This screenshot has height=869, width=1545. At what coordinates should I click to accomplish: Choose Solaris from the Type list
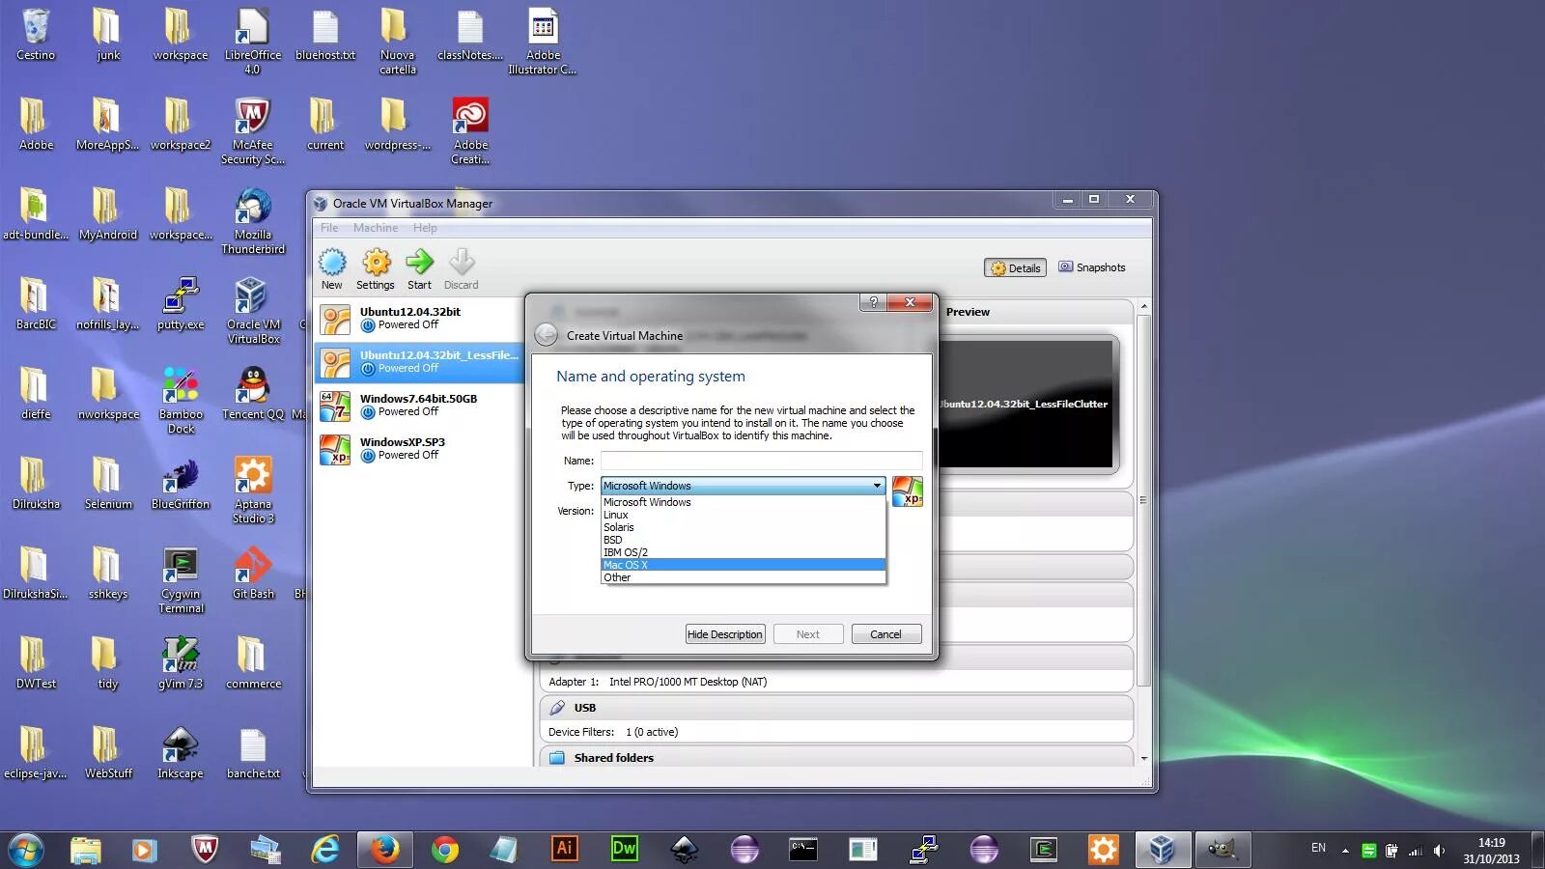(743, 527)
